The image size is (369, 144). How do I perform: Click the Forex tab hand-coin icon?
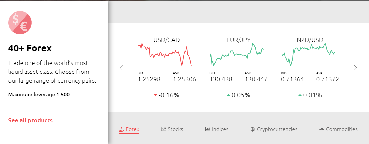121,129
